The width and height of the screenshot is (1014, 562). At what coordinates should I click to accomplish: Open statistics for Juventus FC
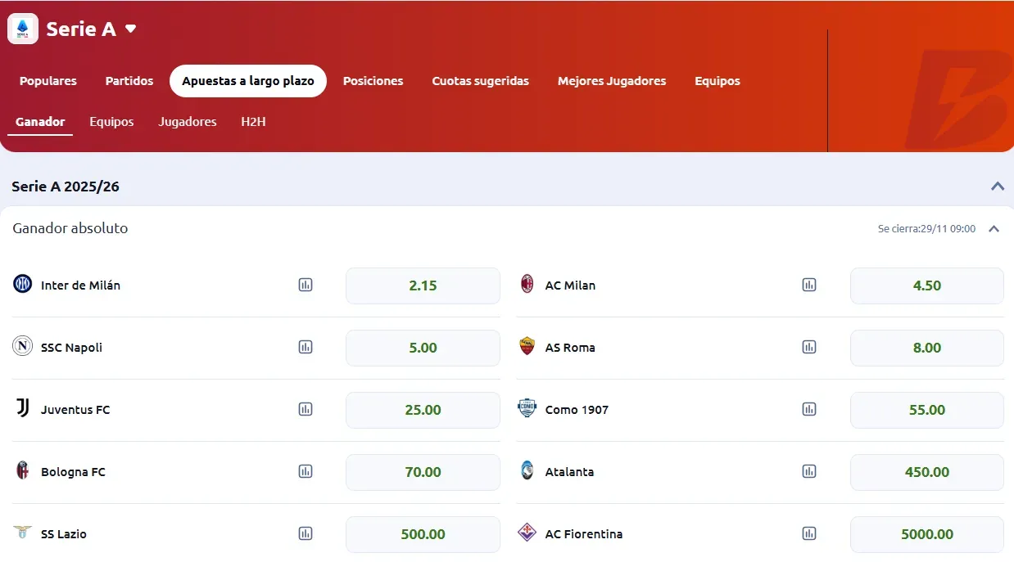point(306,409)
